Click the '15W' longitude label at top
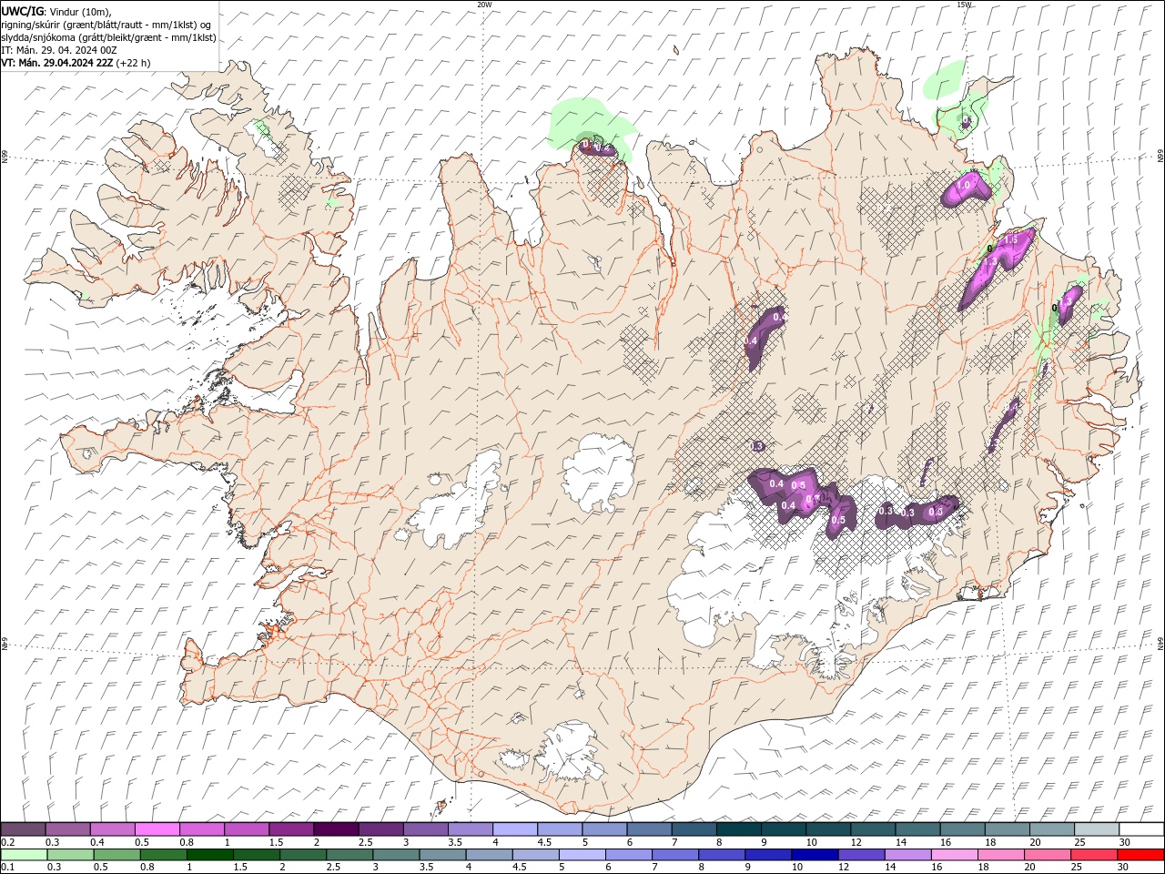Viewport: 1165px width, 874px height. pos(964,4)
